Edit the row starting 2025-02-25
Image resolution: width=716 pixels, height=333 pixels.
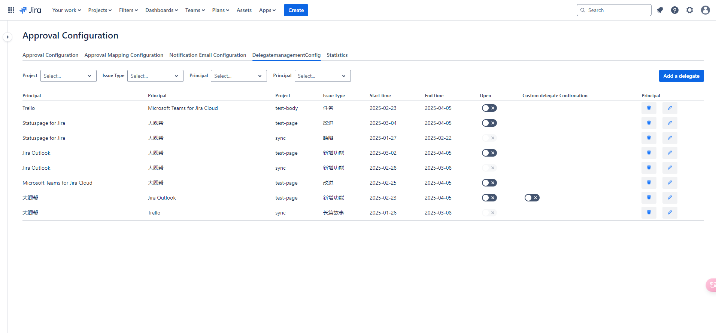[670, 183]
